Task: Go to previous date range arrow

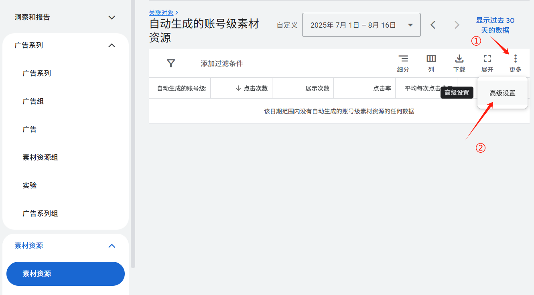Action: pyautogui.click(x=433, y=25)
